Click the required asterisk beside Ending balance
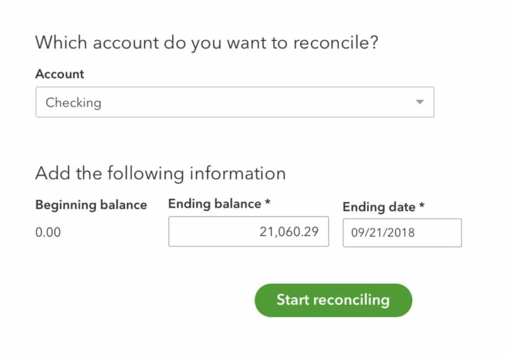507x358 pixels. (267, 203)
